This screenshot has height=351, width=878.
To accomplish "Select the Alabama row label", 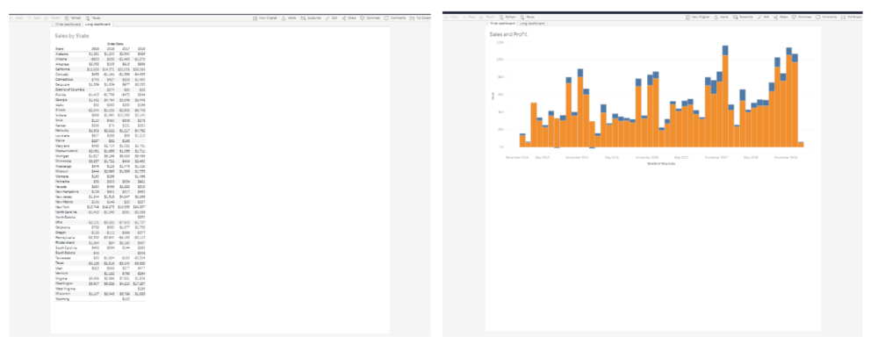I will pos(61,54).
